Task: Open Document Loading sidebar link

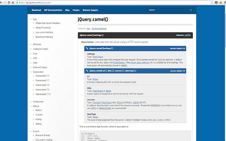Action: pyautogui.click(x=44, y=140)
